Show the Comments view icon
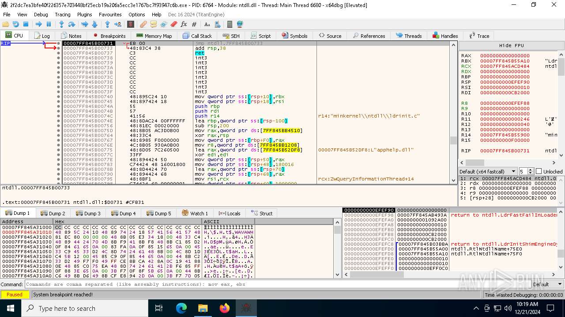 coord(154,24)
